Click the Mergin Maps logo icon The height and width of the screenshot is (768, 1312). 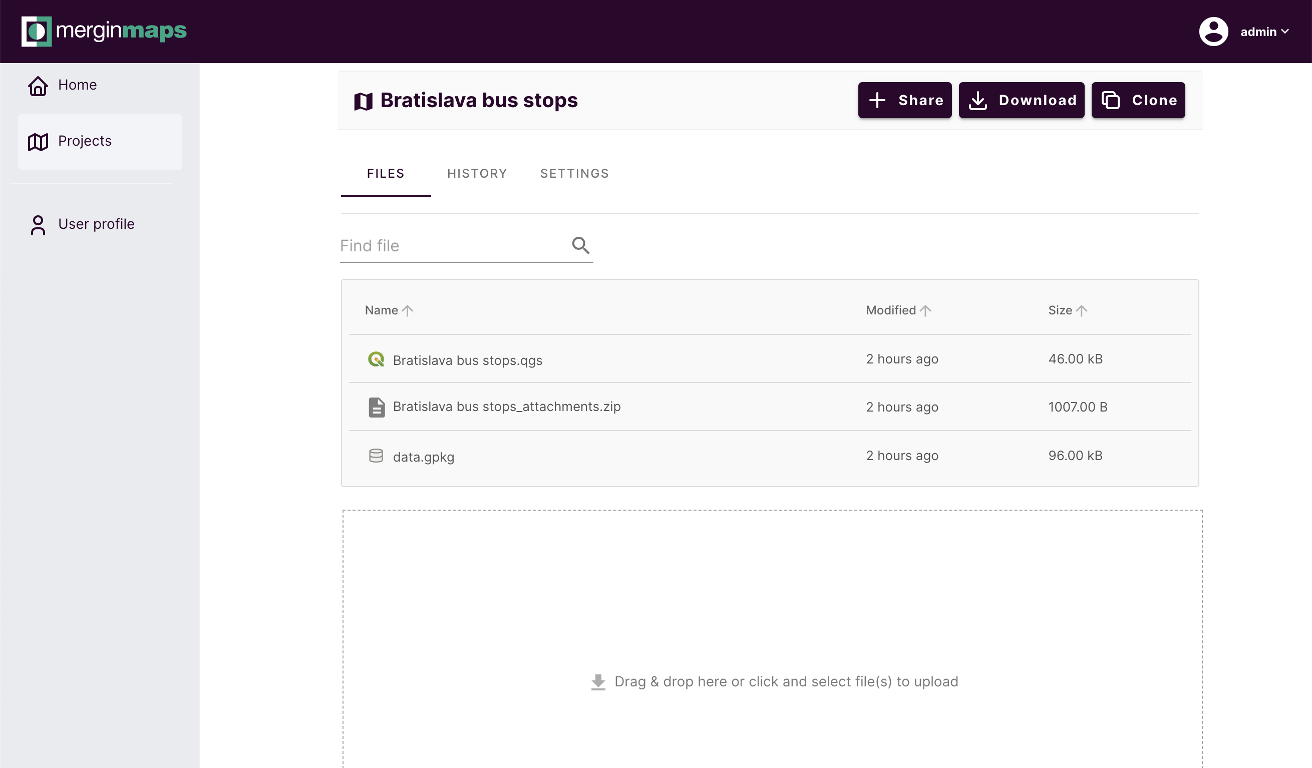(x=36, y=31)
